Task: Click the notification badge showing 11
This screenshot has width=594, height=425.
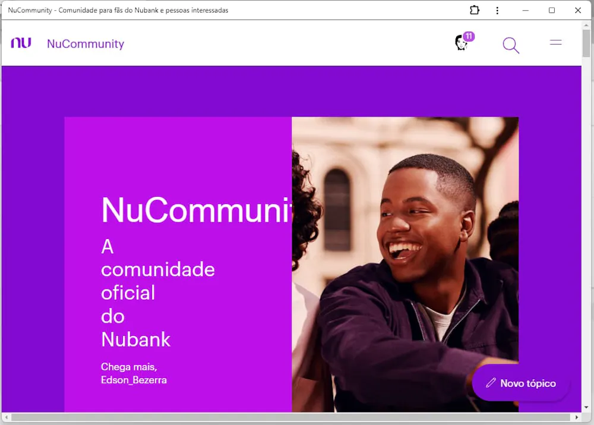Action: tap(469, 36)
